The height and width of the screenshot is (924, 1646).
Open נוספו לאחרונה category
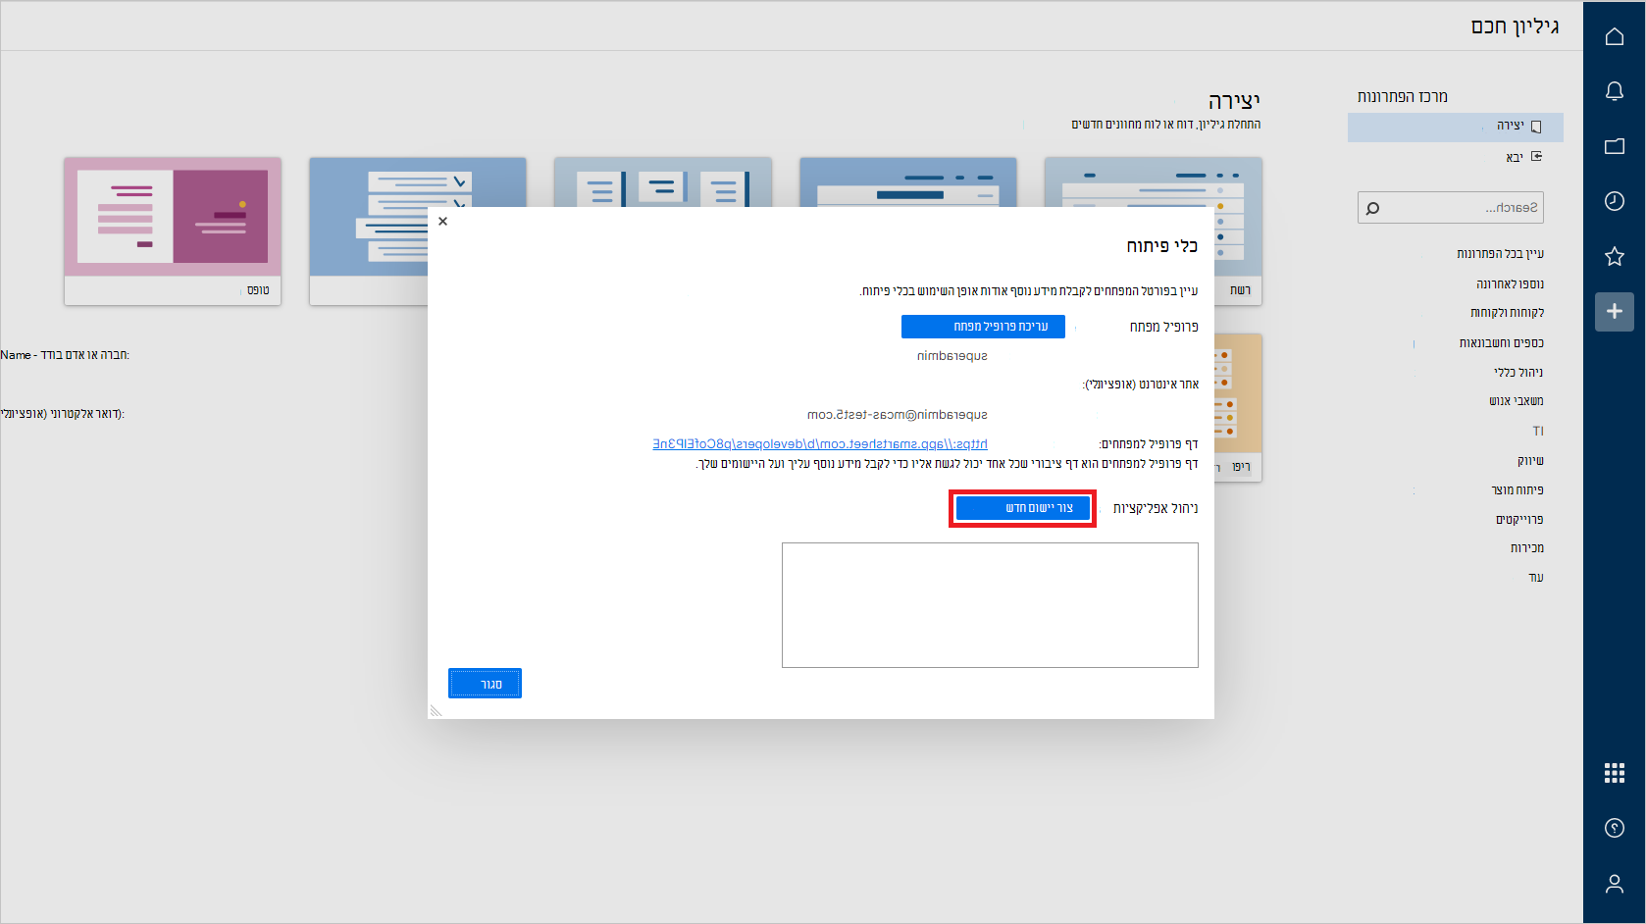[x=1510, y=284]
